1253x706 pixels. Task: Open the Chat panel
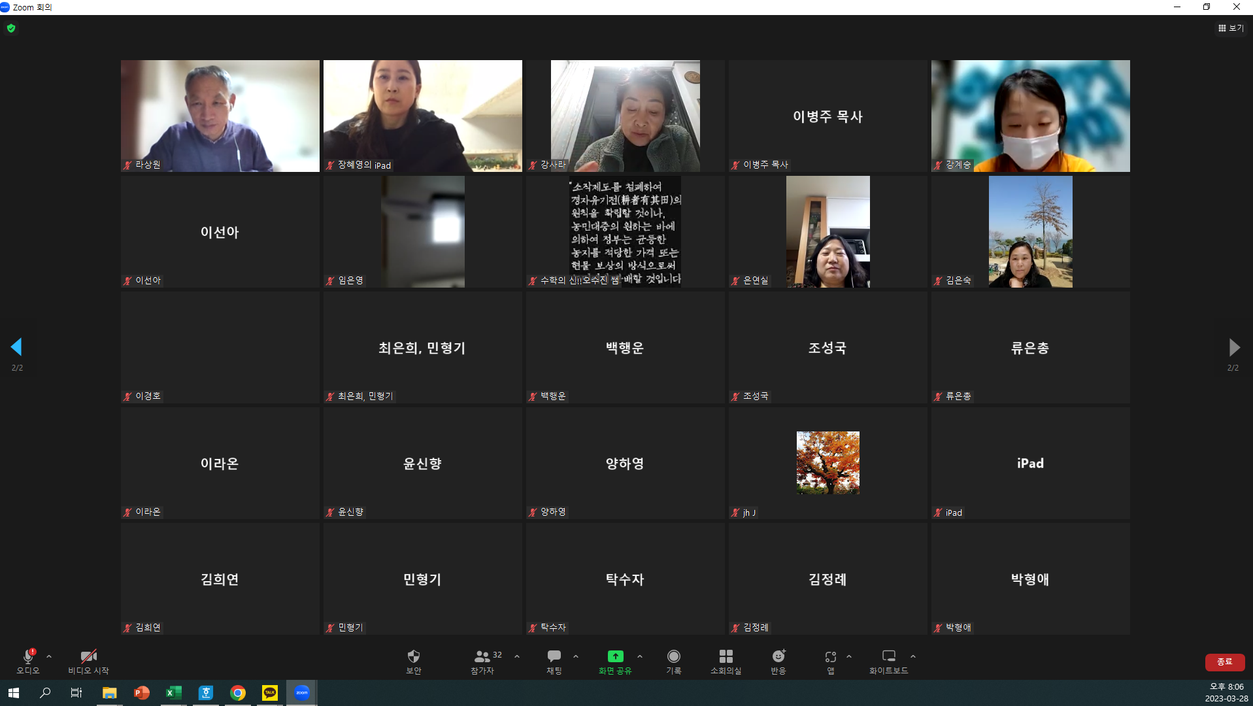coord(554,661)
